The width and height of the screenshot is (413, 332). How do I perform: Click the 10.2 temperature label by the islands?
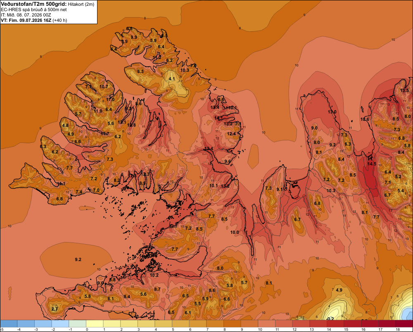tap(154, 275)
